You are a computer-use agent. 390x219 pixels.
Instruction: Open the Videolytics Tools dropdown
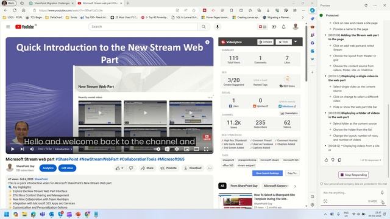point(283,42)
